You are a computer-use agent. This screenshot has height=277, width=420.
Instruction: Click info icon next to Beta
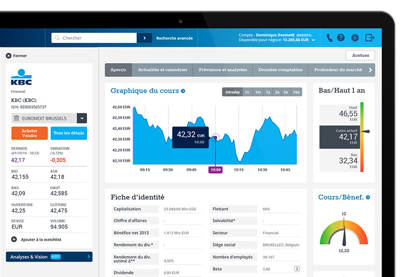(x=297, y=269)
